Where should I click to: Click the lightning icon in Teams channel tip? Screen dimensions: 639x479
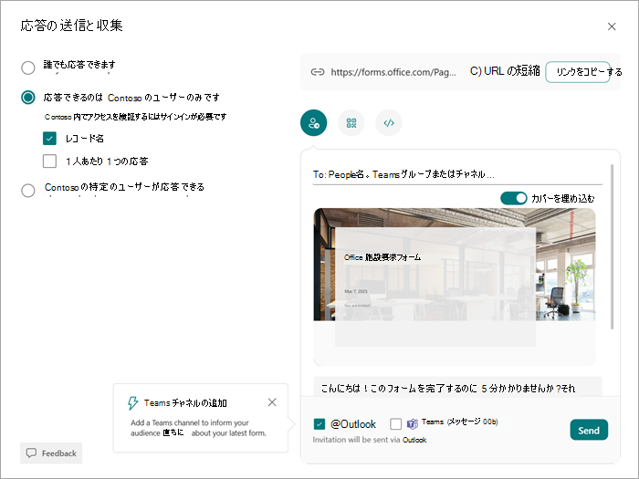point(133,403)
